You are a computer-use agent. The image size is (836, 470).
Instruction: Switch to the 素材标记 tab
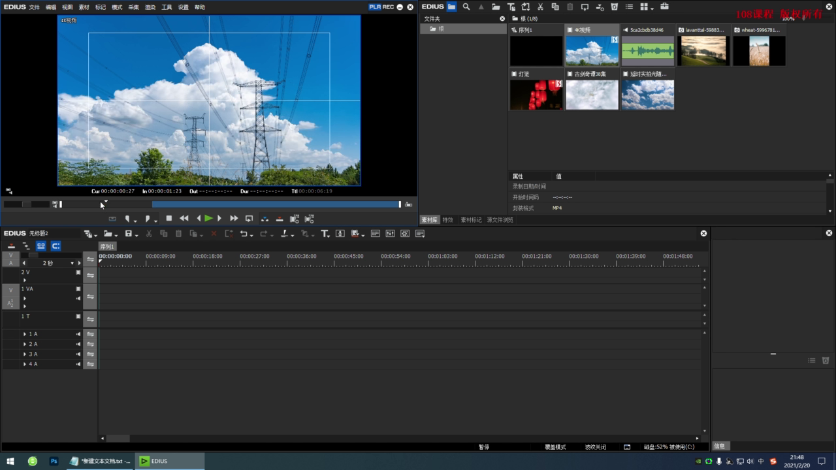click(x=471, y=220)
